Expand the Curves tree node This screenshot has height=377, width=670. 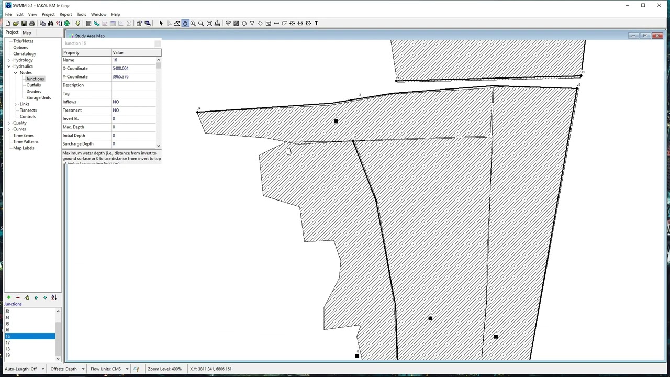pos(9,129)
